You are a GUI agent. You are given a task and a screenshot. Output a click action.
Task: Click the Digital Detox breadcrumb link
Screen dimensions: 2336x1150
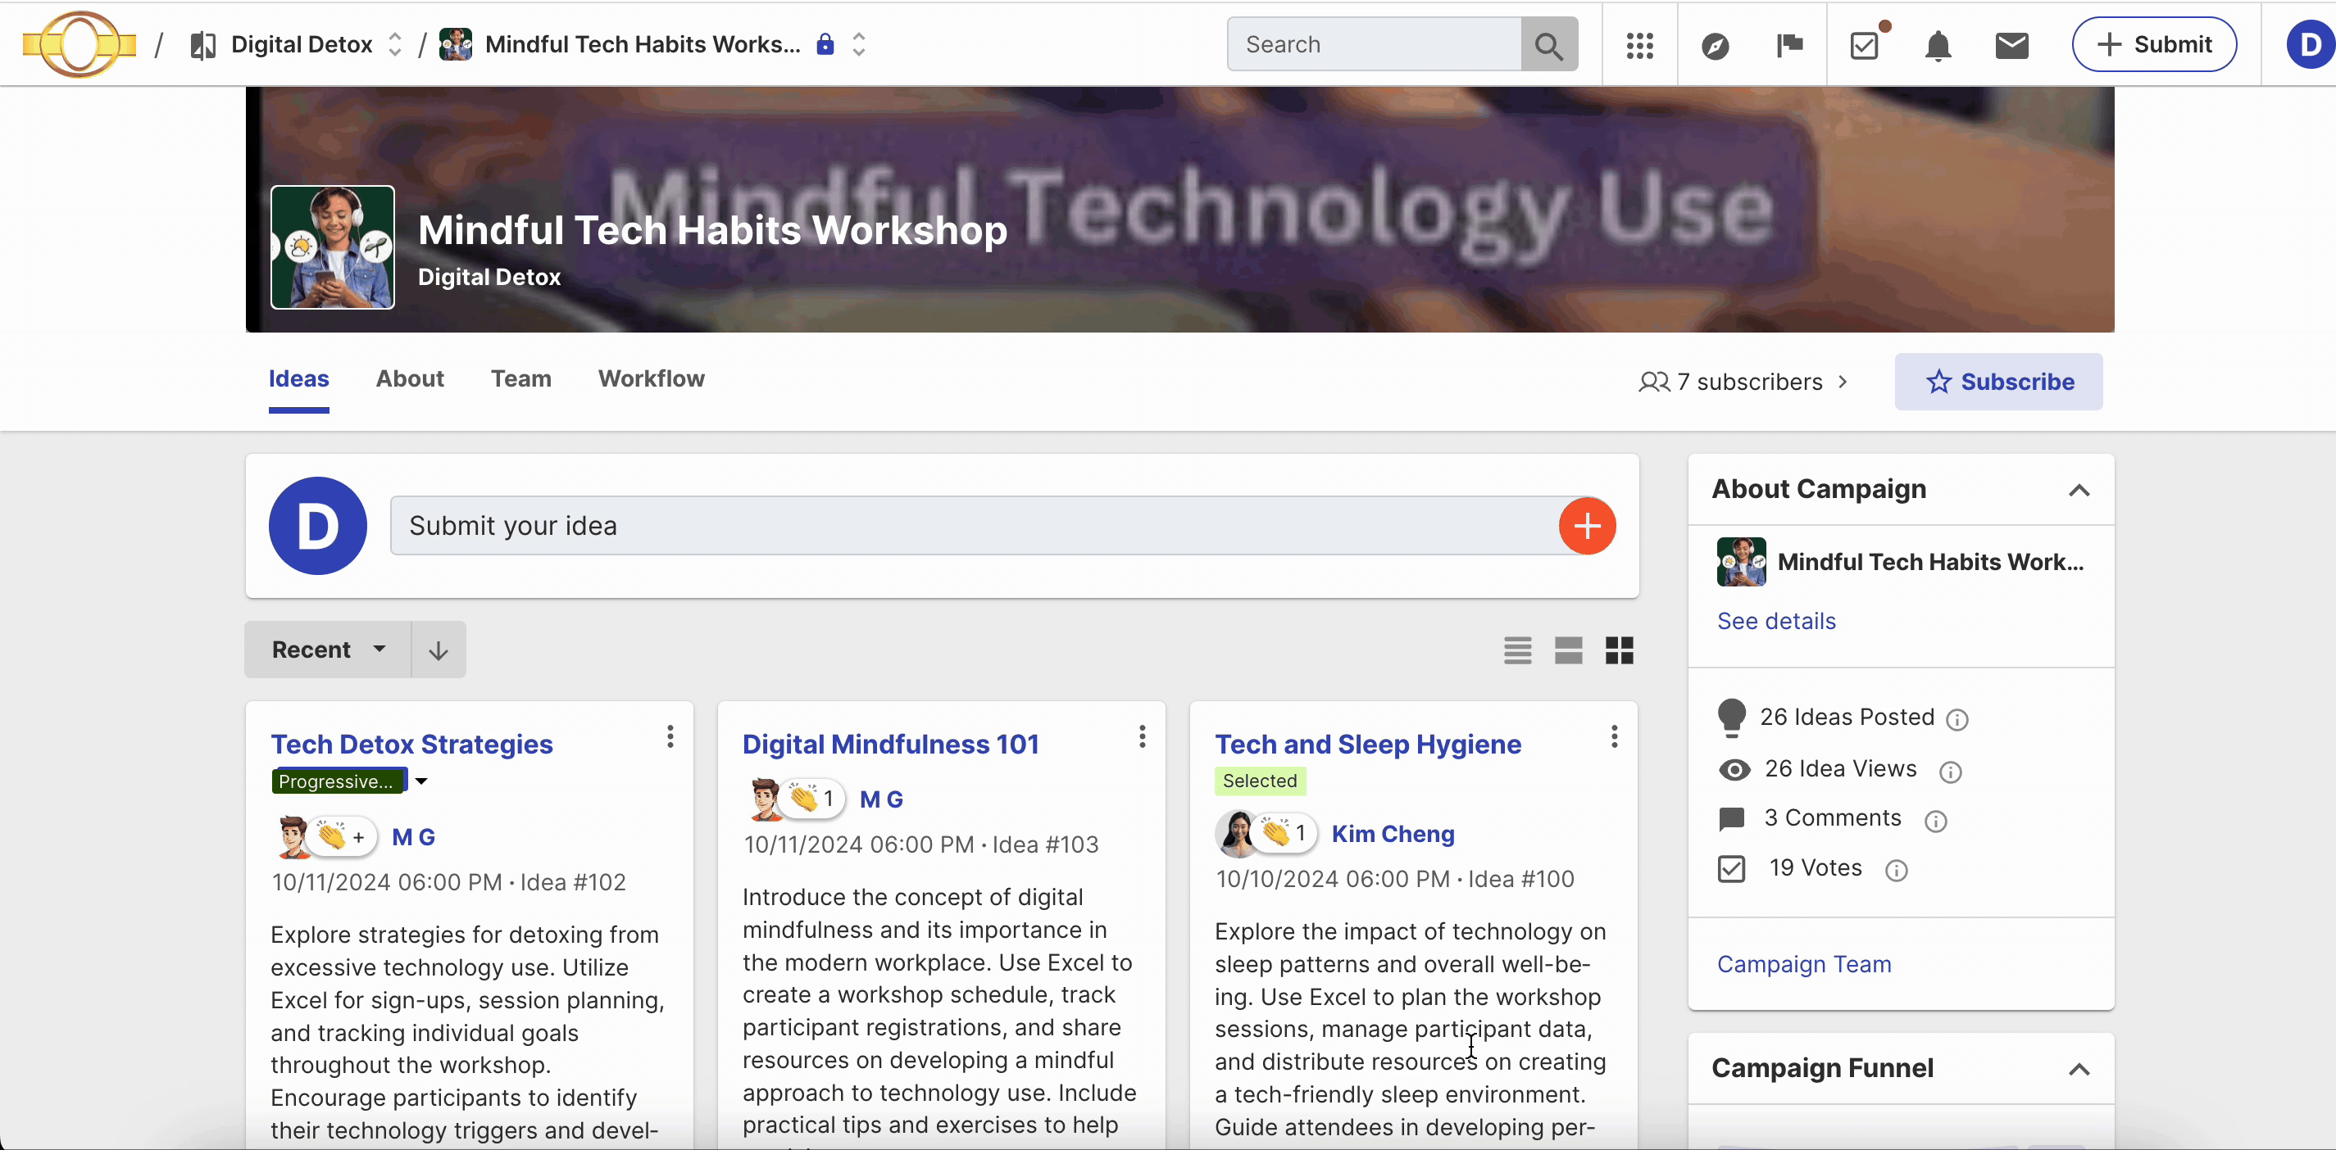(x=301, y=44)
